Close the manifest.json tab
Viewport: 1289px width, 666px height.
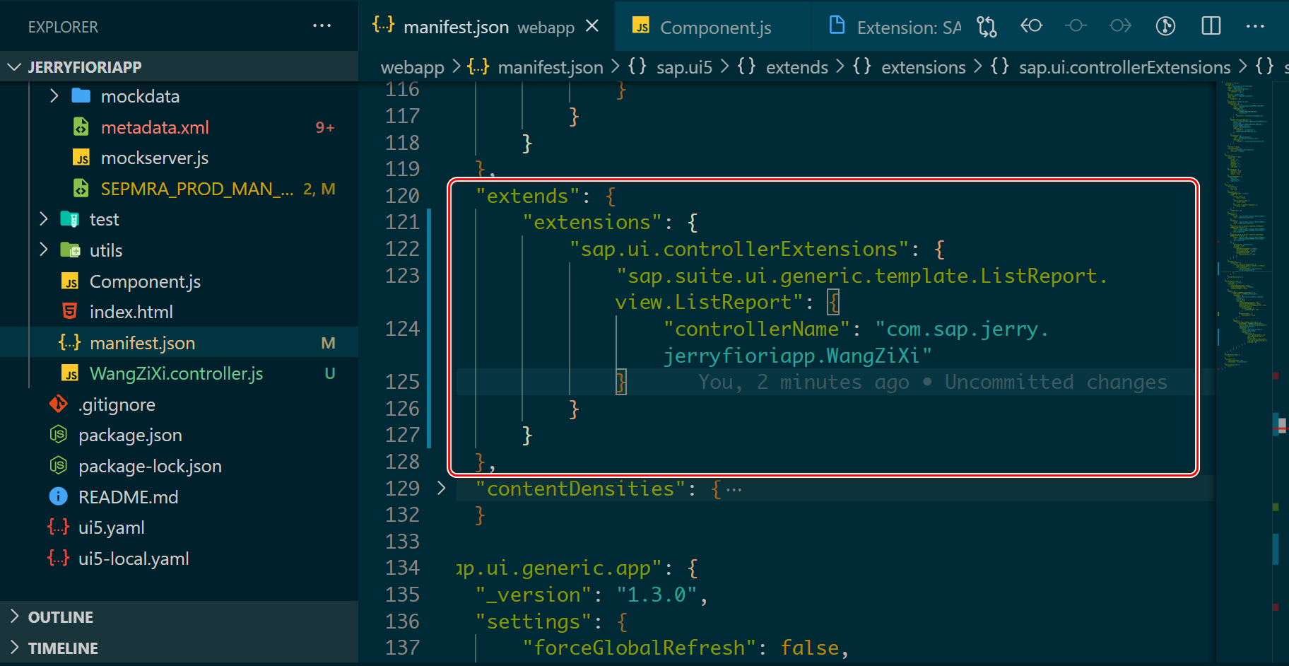point(592,26)
